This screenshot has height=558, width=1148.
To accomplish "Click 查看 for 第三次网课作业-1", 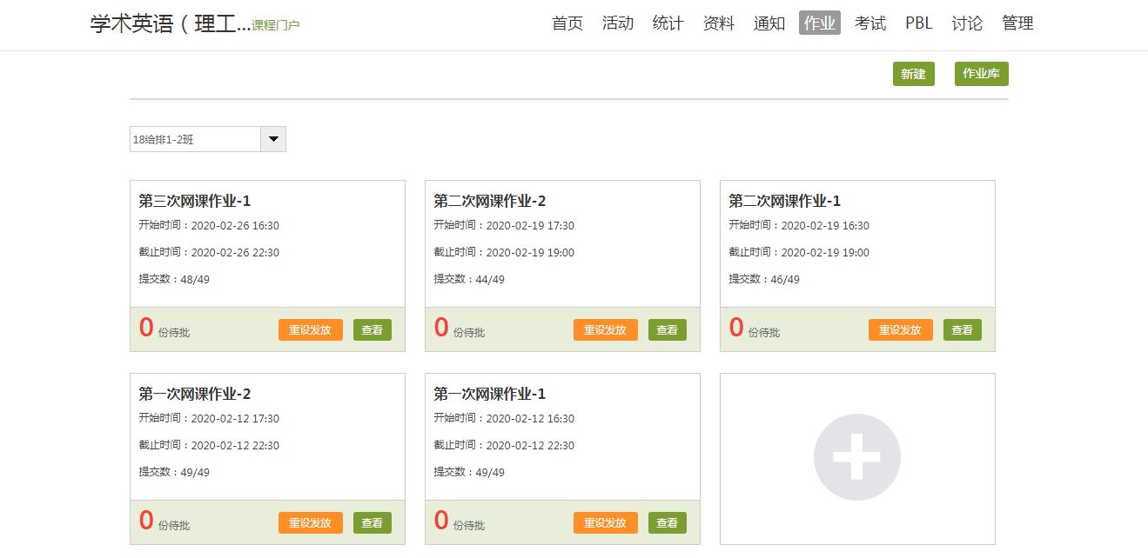I will pos(373,330).
